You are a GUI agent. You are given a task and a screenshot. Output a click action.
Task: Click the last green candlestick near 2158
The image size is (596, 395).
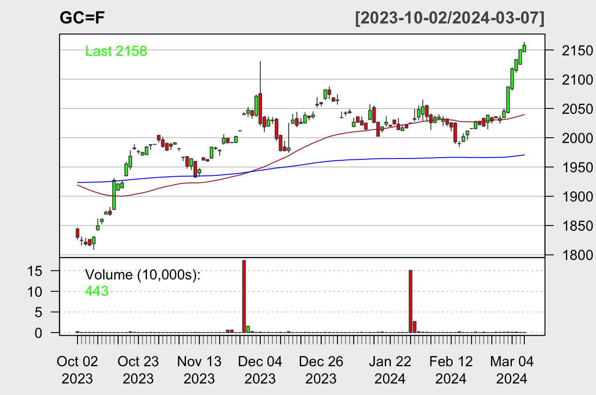pyautogui.click(x=524, y=48)
